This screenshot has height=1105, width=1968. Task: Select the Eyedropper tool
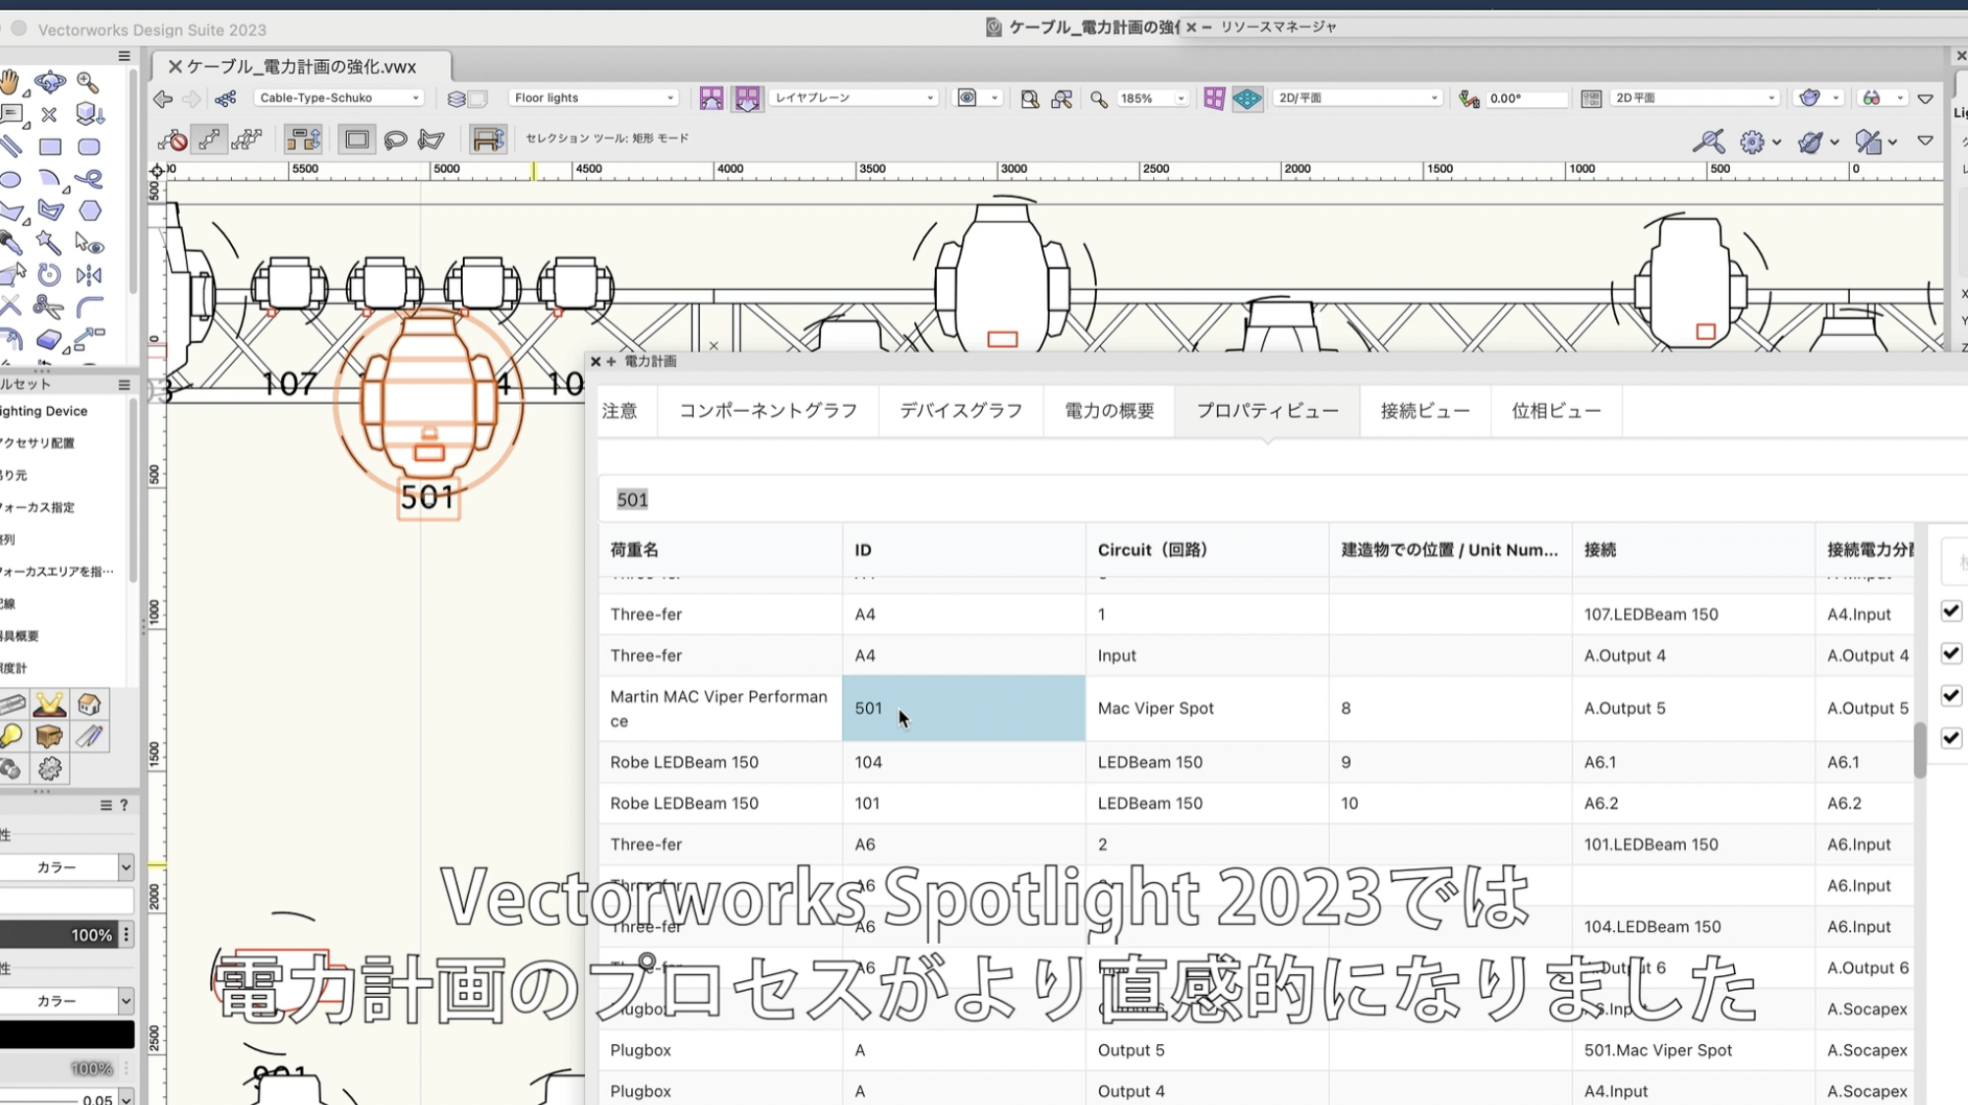(10, 243)
